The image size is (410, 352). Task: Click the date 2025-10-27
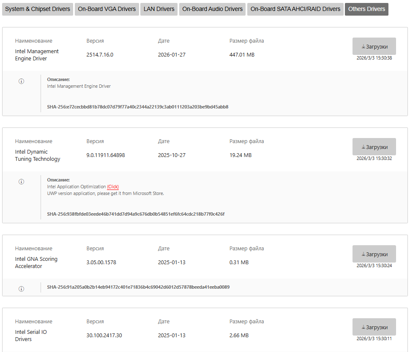[172, 155]
